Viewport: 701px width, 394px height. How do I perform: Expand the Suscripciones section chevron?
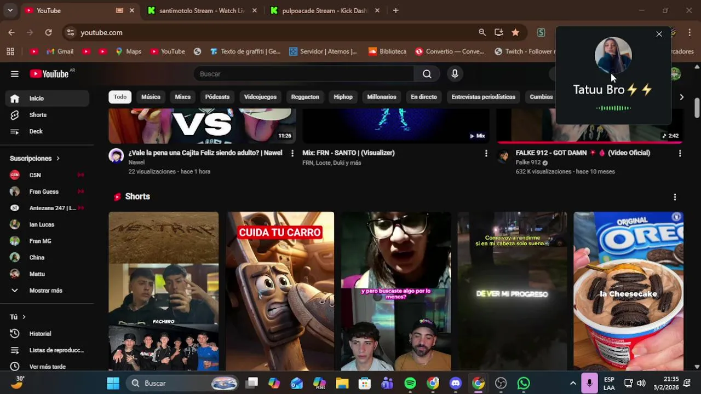click(x=58, y=159)
